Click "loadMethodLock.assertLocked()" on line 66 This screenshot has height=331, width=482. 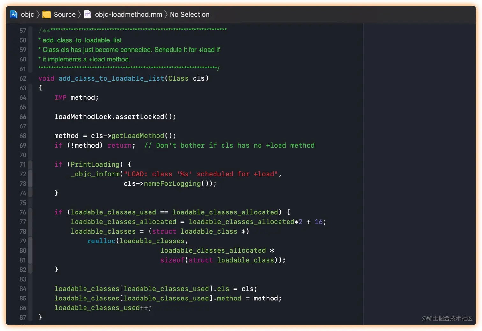[114, 117]
